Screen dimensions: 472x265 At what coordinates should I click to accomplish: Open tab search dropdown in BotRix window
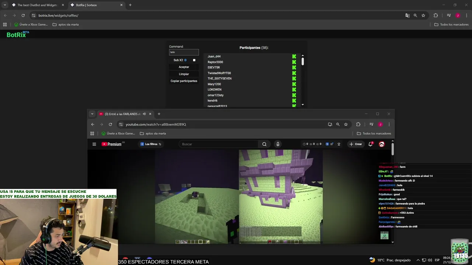pos(5,5)
